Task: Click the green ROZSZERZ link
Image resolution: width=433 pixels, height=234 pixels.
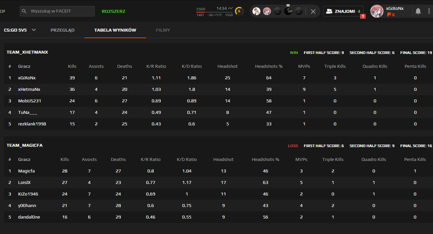Action: point(113,11)
